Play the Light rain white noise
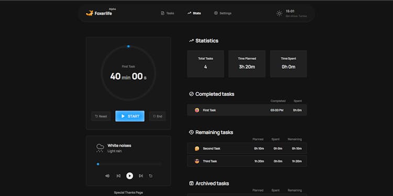 (129, 176)
